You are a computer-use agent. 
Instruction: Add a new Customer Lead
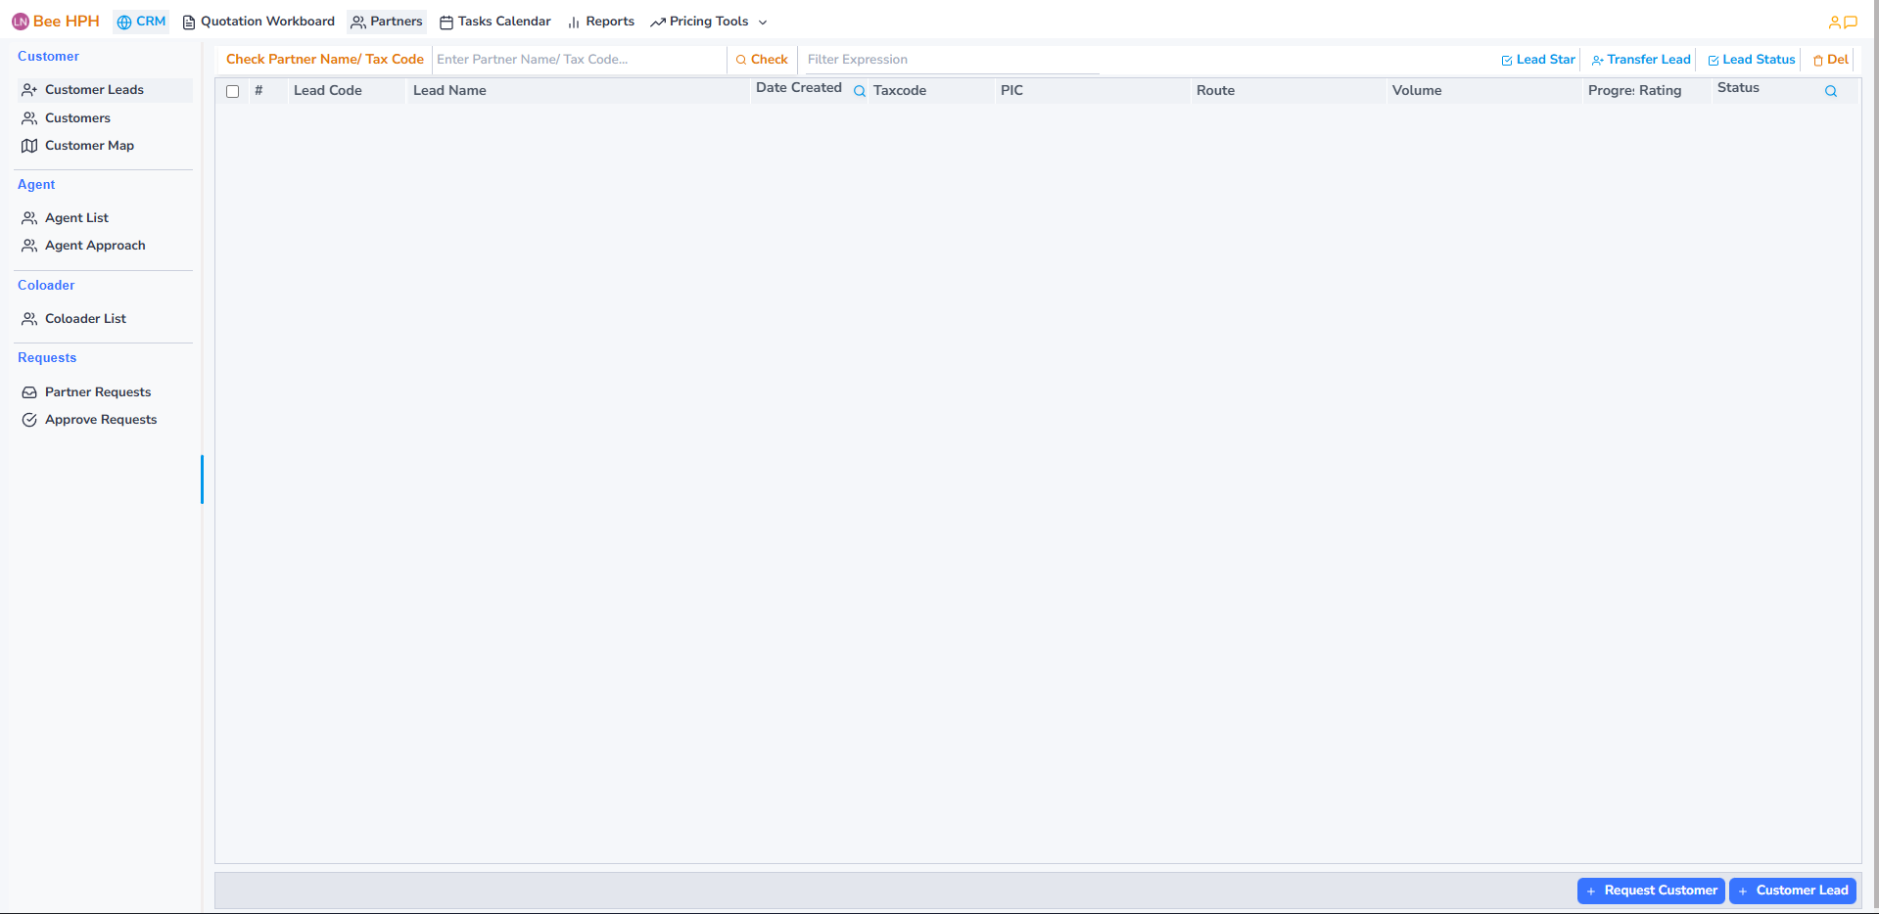coord(1792,891)
